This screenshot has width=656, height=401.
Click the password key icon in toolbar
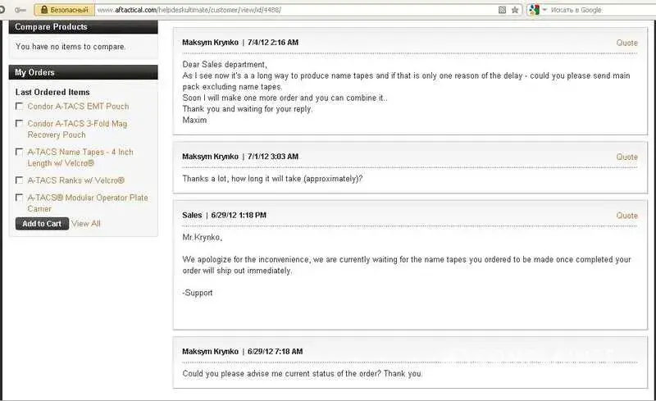click(x=20, y=10)
